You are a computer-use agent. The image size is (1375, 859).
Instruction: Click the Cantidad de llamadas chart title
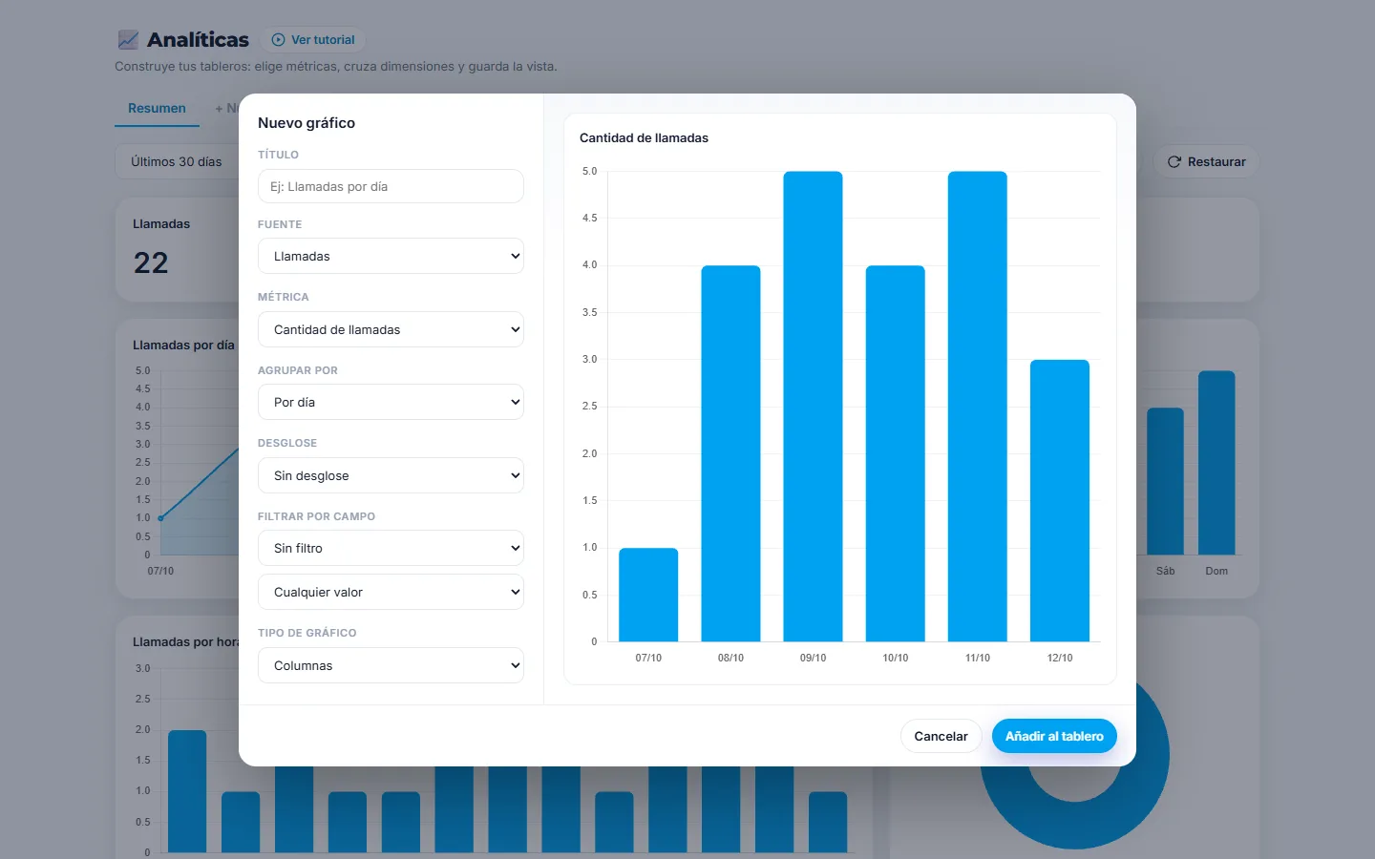point(644,138)
